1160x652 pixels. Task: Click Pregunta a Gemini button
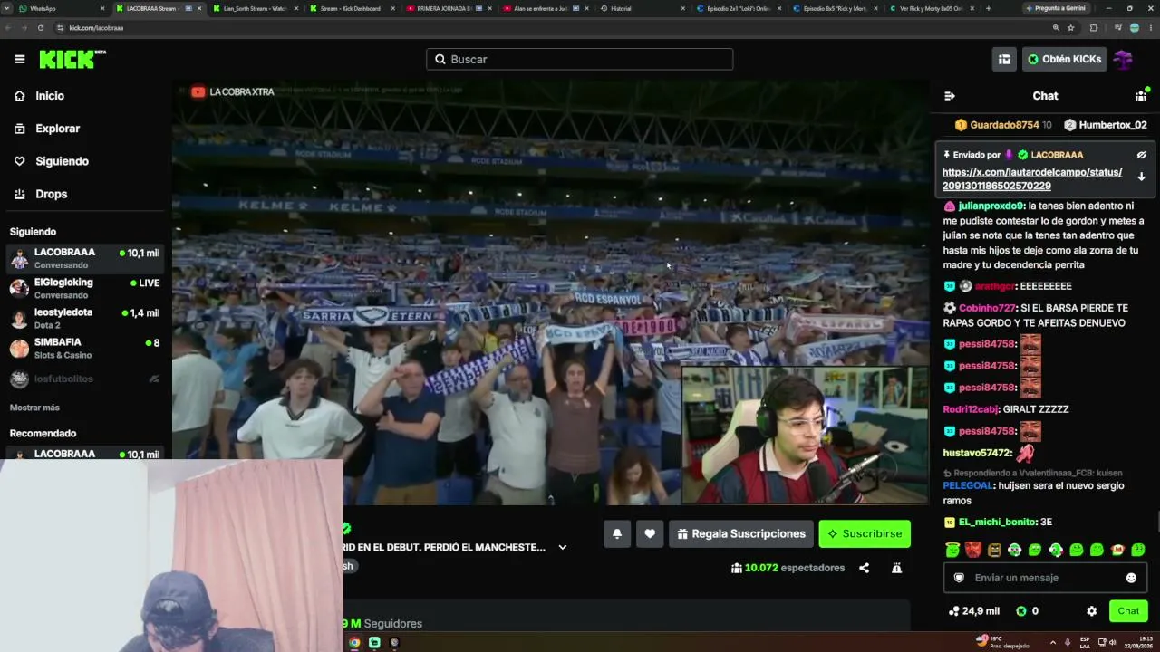click(x=1056, y=8)
